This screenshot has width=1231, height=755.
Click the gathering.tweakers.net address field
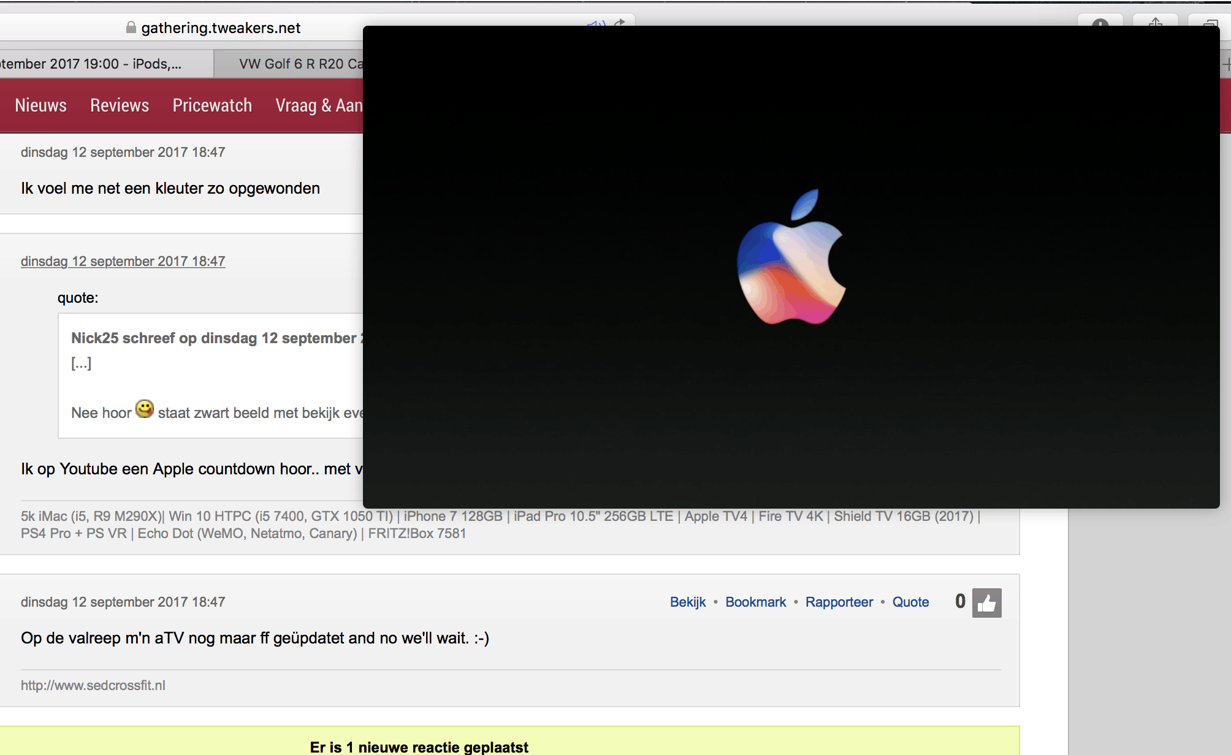pos(221,28)
